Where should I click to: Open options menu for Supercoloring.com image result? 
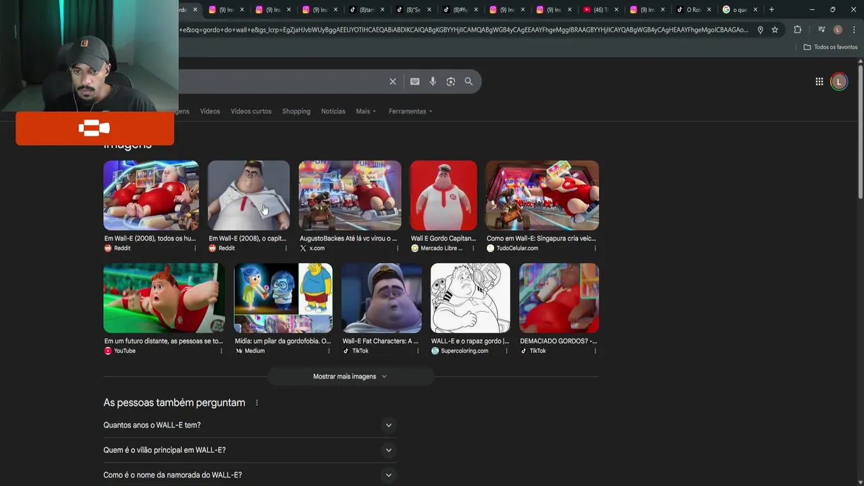point(506,351)
